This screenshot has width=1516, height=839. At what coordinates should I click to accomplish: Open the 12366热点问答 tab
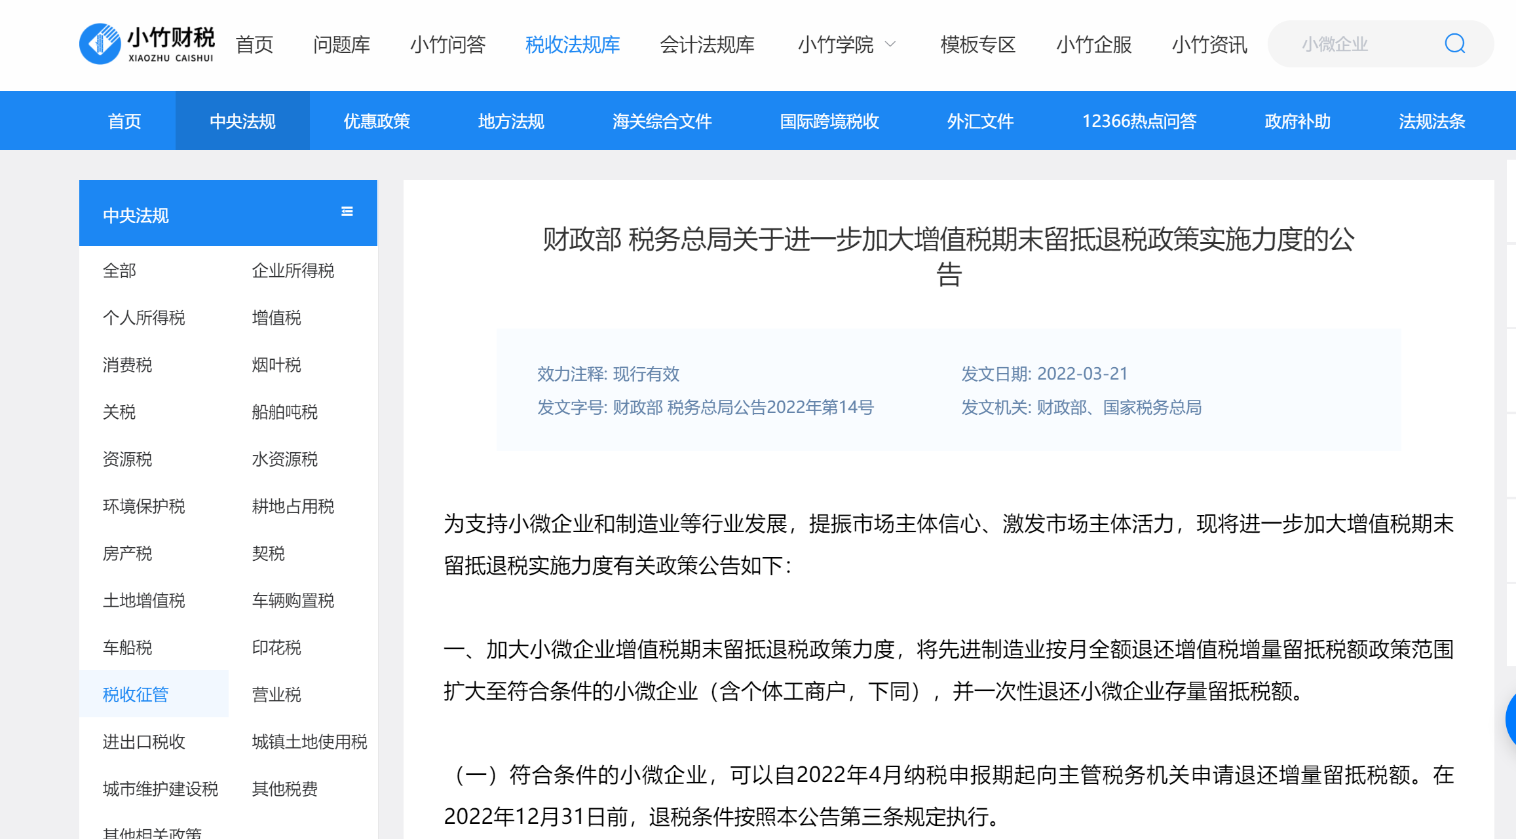pyautogui.click(x=1139, y=121)
